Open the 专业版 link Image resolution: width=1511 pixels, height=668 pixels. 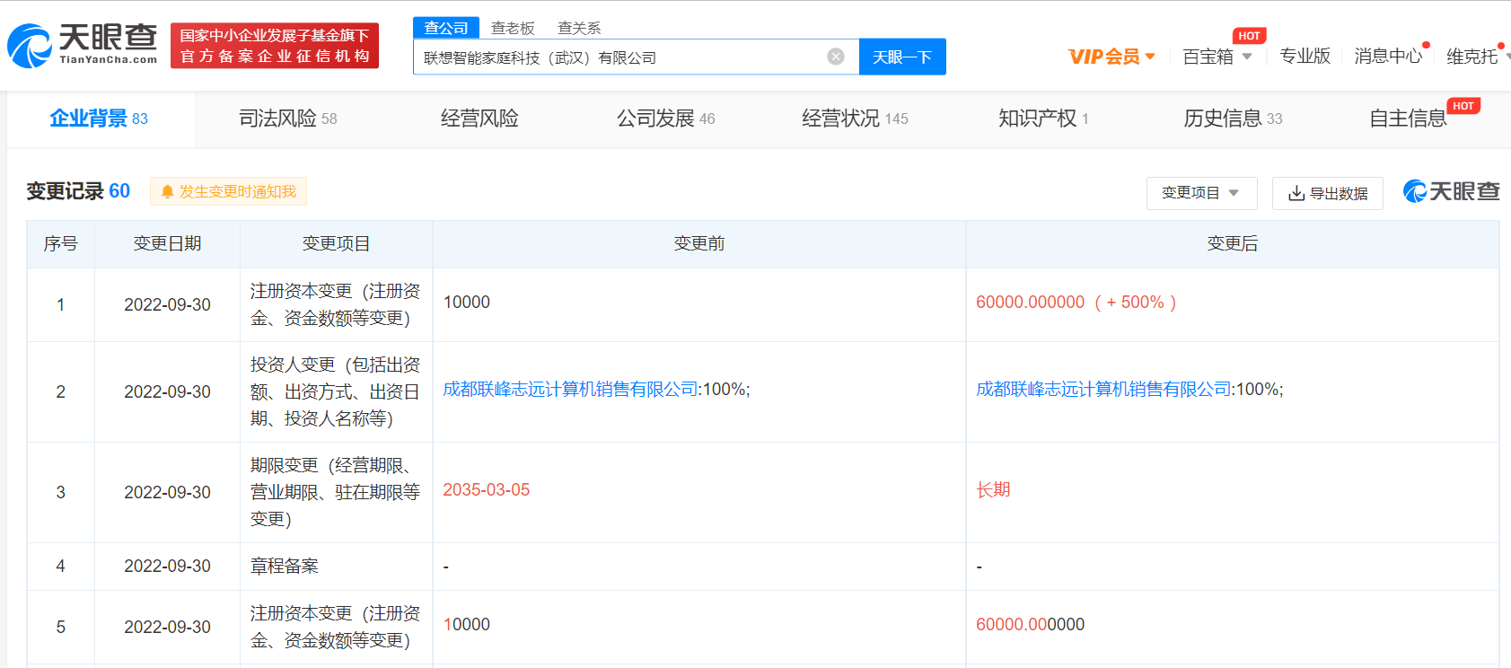1305,57
